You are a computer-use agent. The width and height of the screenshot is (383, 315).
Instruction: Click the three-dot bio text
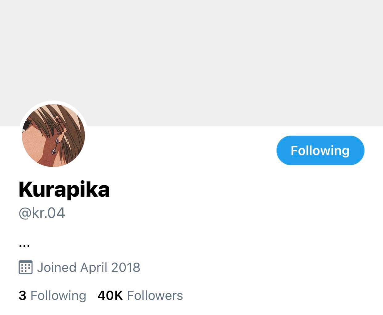[x=24, y=246]
